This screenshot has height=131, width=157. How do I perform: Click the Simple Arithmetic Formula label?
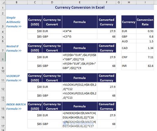click(x=14, y=22)
